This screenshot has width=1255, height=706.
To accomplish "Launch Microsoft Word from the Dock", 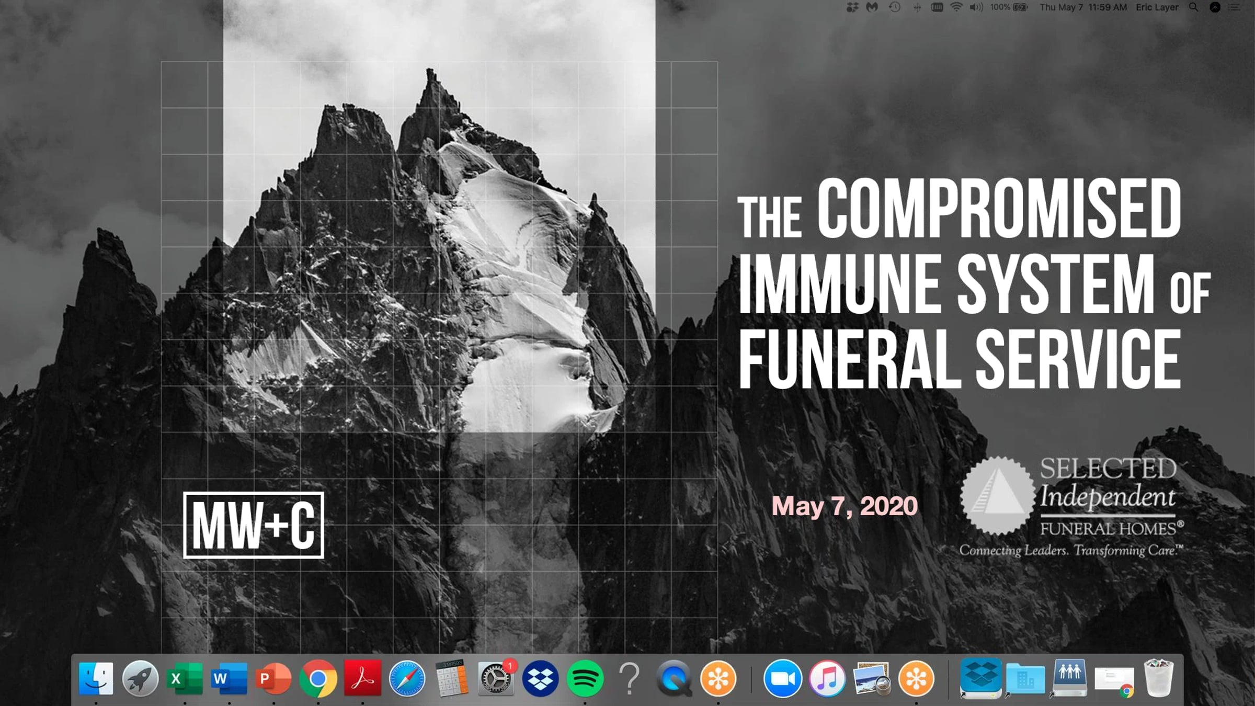I will (x=229, y=678).
